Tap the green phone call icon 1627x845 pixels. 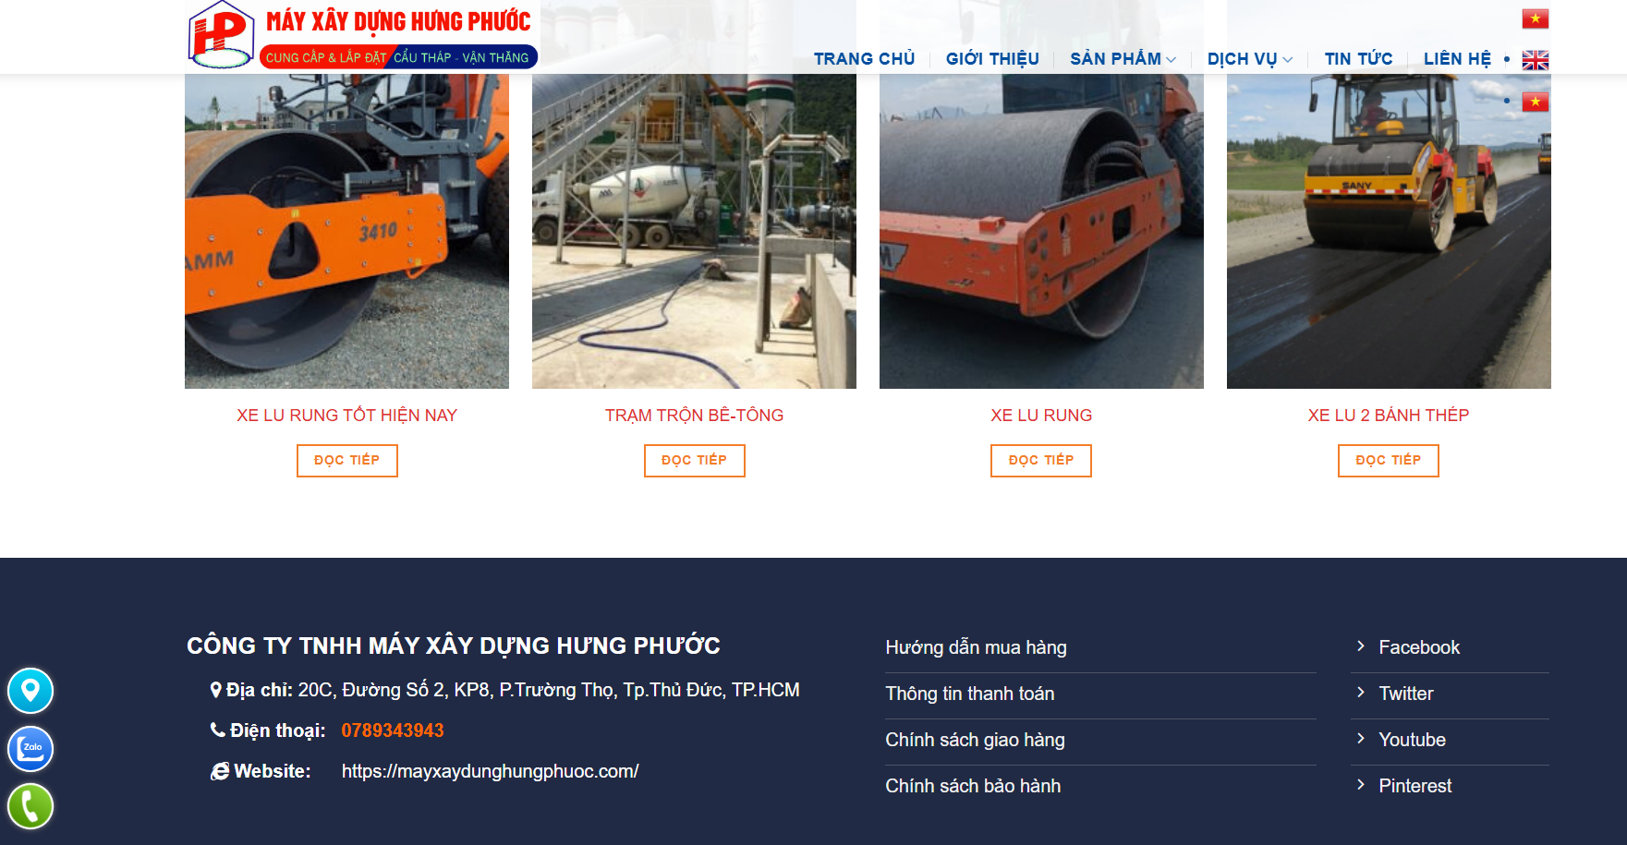[x=30, y=806]
